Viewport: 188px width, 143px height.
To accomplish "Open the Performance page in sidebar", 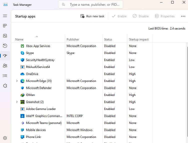I will [5, 36].
